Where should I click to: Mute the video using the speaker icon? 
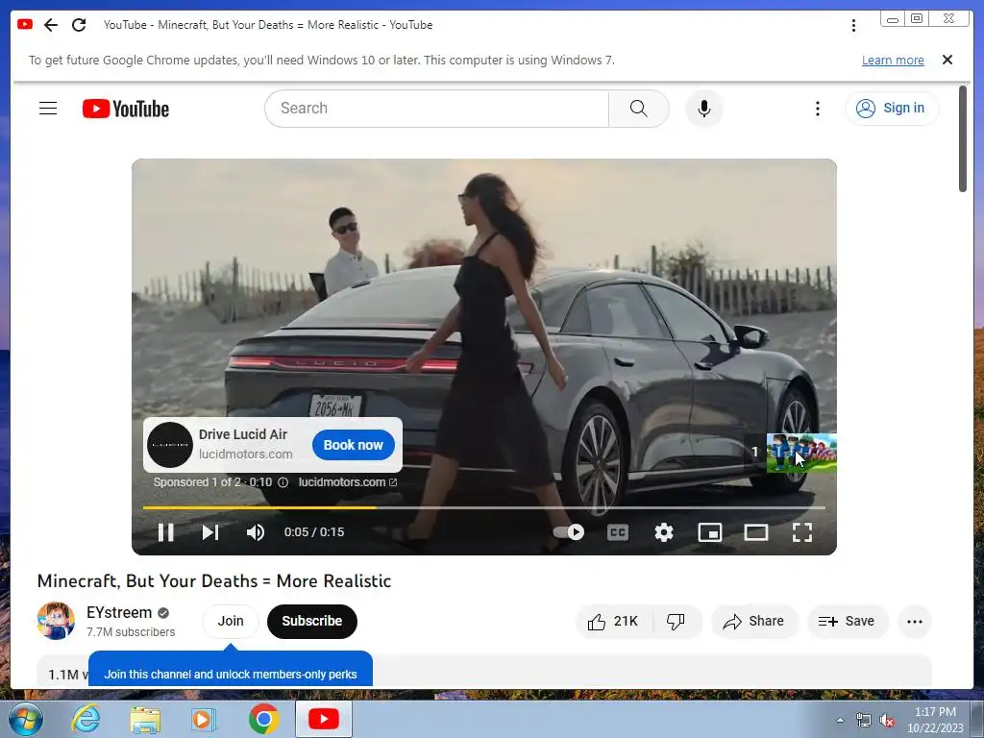(255, 532)
